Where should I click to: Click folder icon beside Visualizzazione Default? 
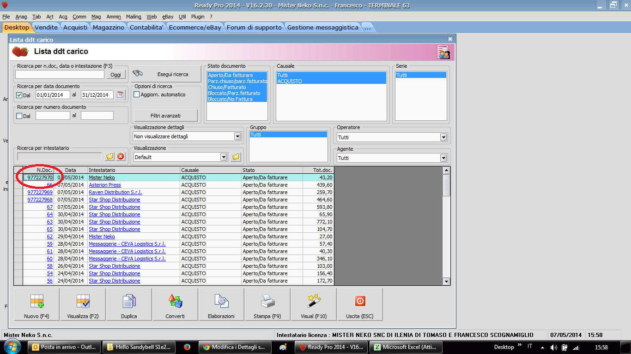click(236, 157)
